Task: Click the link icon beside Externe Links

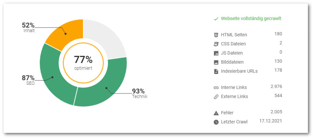Action: (x=216, y=97)
